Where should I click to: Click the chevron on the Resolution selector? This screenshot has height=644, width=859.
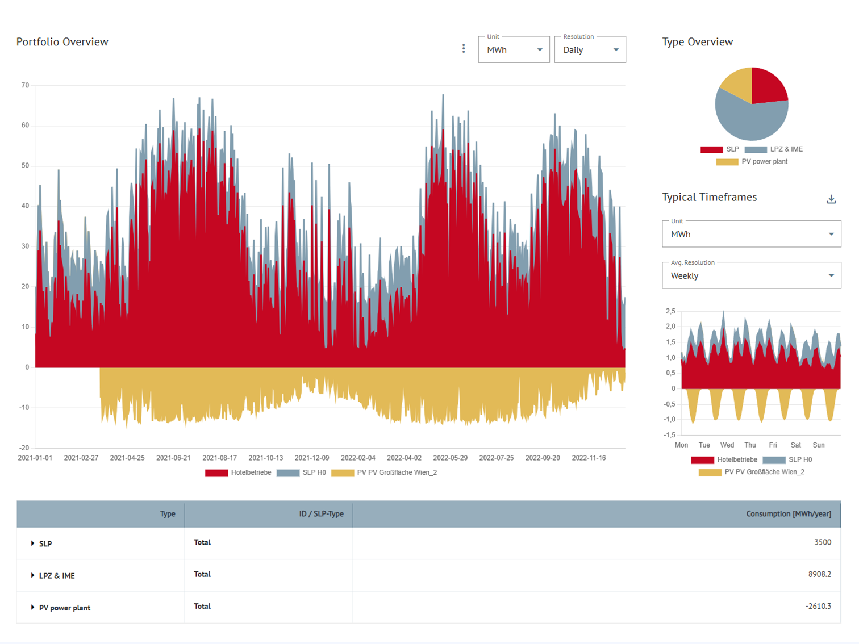pos(616,50)
